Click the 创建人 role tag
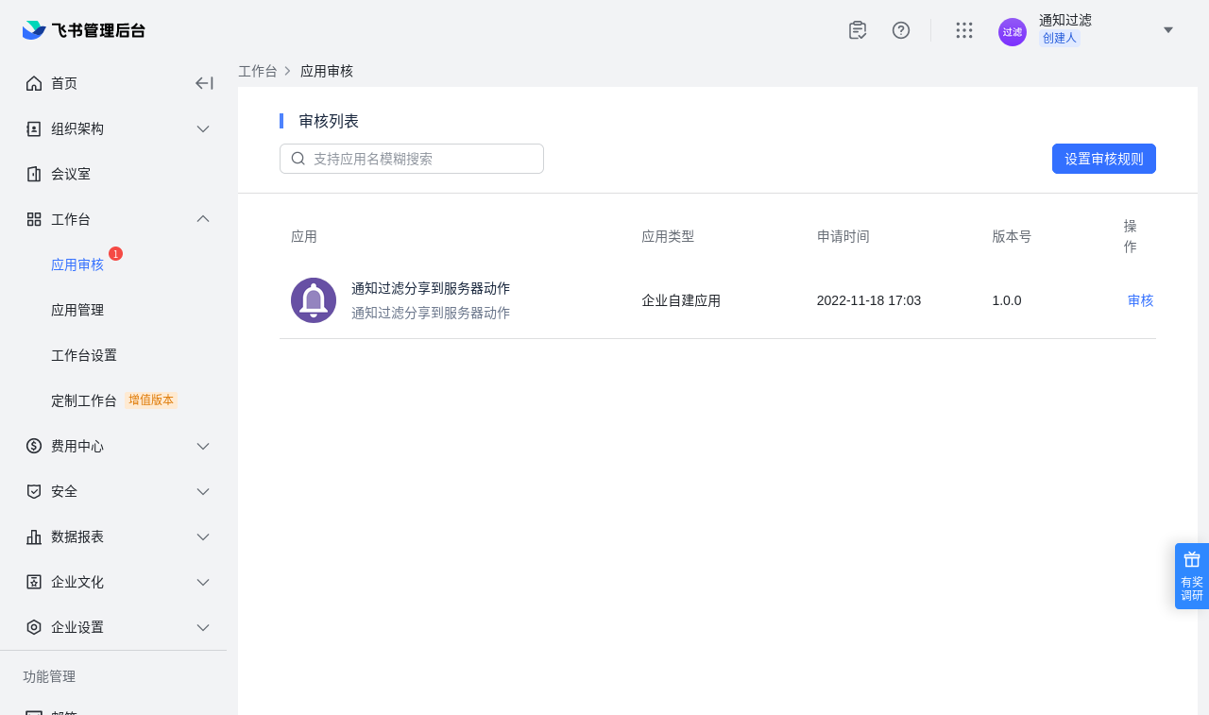1209x715 pixels. click(1060, 38)
